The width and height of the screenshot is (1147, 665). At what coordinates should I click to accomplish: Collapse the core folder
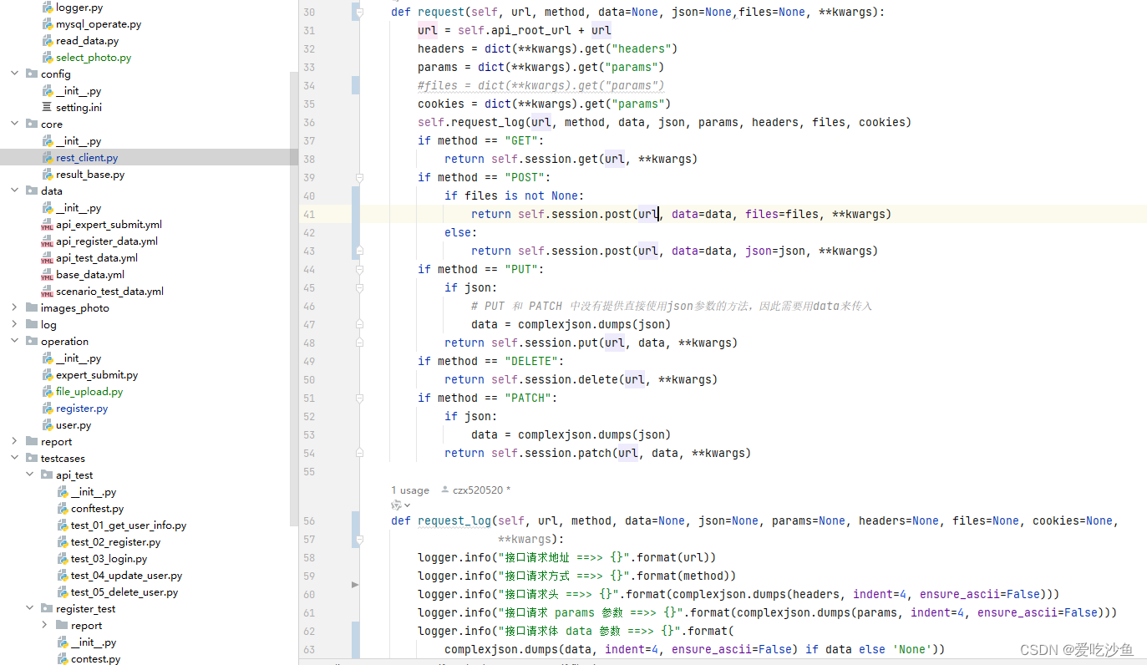point(15,124)
